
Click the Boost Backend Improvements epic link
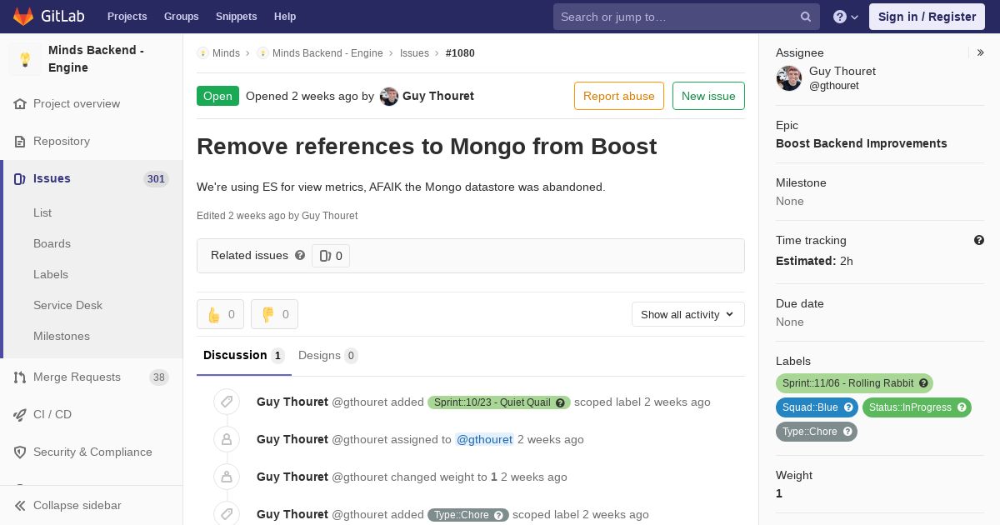tap(862, 143)
